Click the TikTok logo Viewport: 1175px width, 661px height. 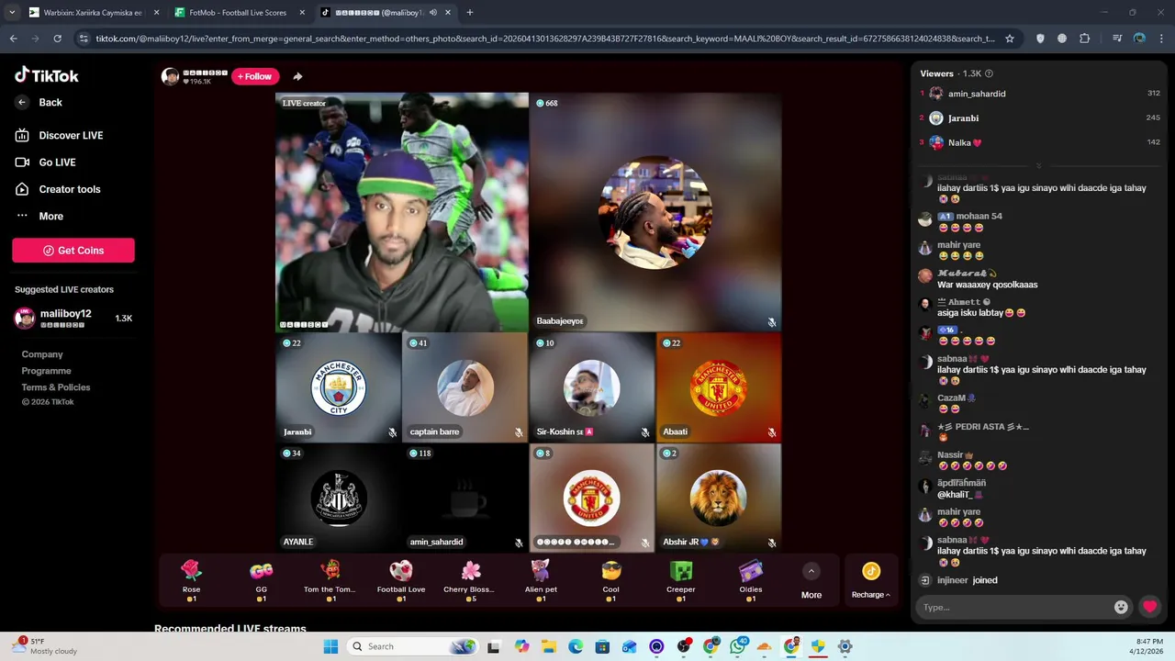click(47, 75)
